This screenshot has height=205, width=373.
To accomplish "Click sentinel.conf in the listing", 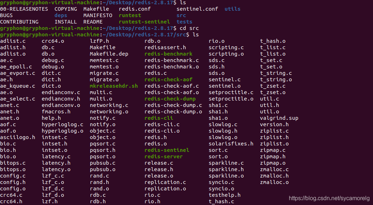I will (x=197, y=9).
